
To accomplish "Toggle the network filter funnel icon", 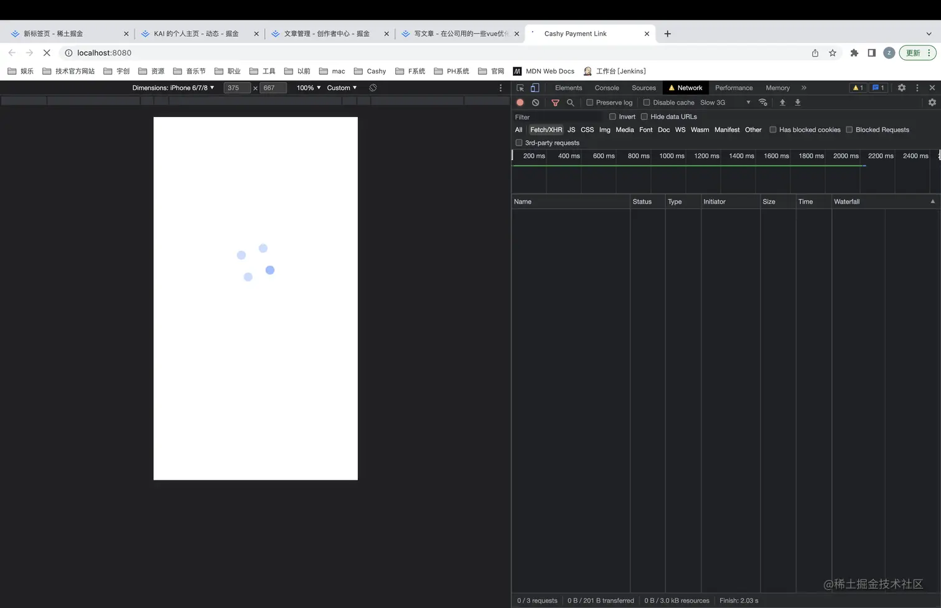I will point(555,103).
